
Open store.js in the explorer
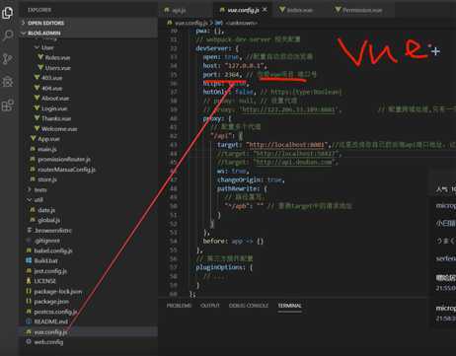[47, 179]
